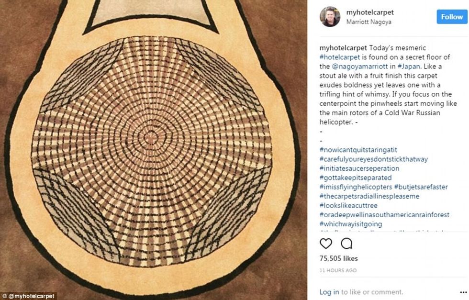Screen dimensions: 469x300
Task: Open #whichwayisitgoing hashtag
Action: 350,224
